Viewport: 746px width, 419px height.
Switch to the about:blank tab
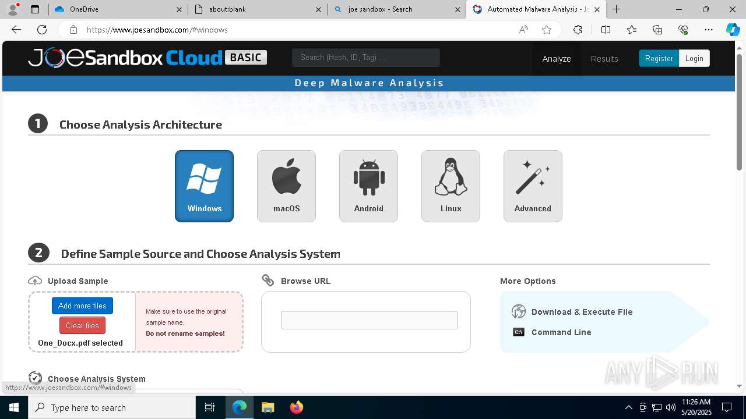(x=258, y=9)
